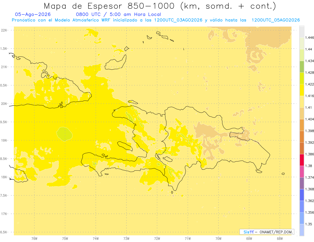Click the '1.368' colorbar value
The width and height of the screenshot is (314, 242).
(x=310, y=189)
